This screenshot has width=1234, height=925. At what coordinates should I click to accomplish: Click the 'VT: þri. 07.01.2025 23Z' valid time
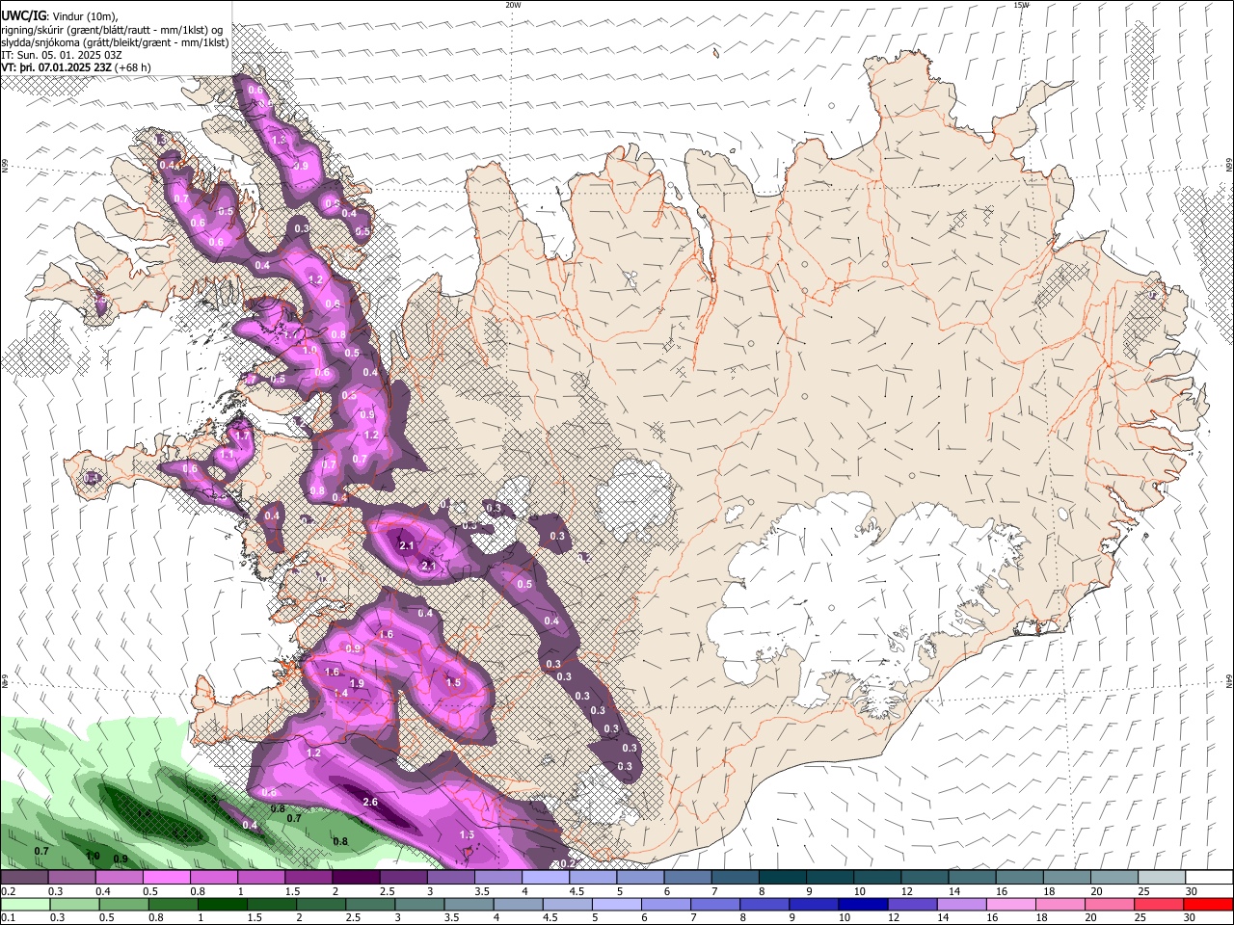tap(57, 67)
